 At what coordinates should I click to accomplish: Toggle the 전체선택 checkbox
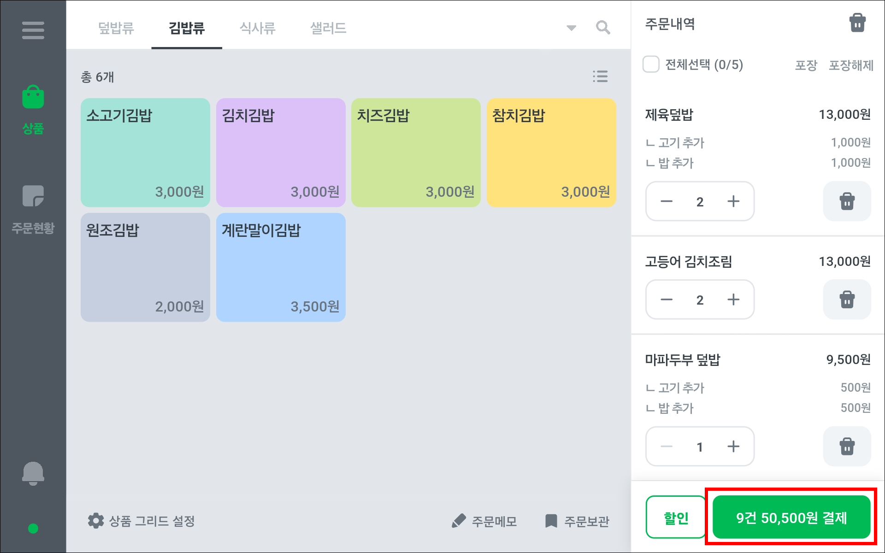coord(651,65)
